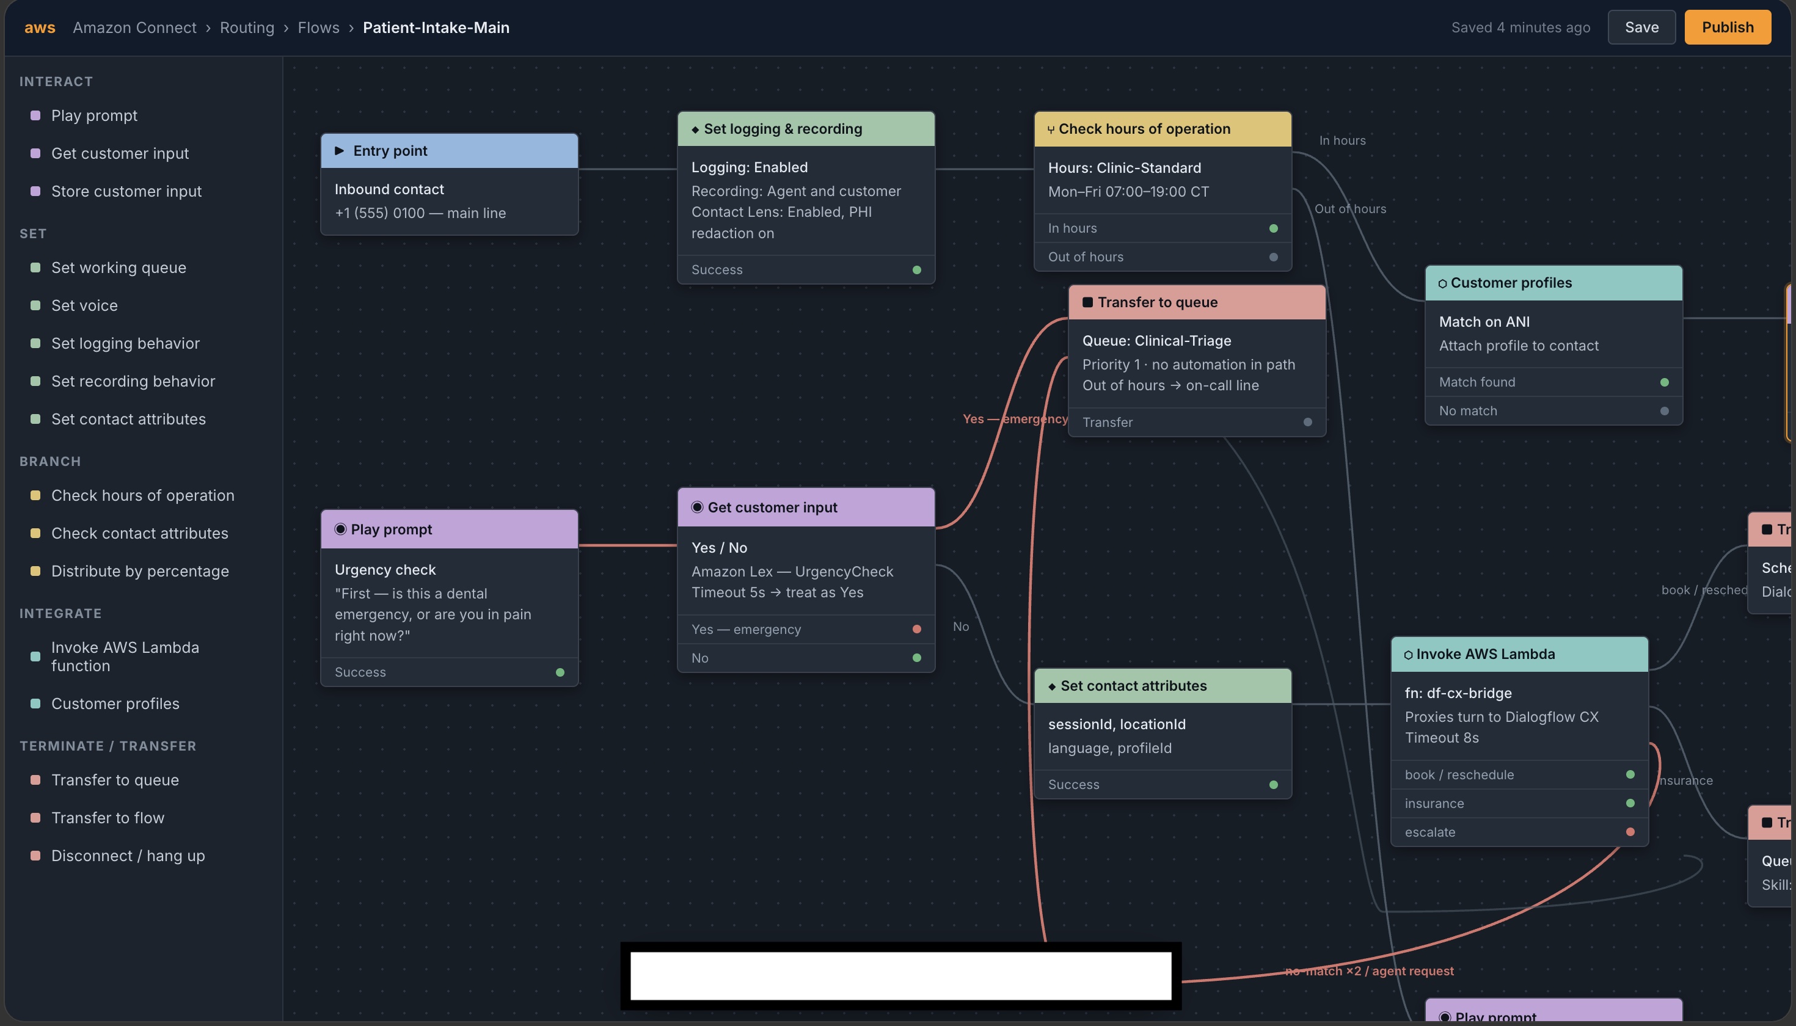This screenshot has height=1026, width=1796.
Task: Click red square icon beside Transfer to flow
Action: (x=35, y=818)
